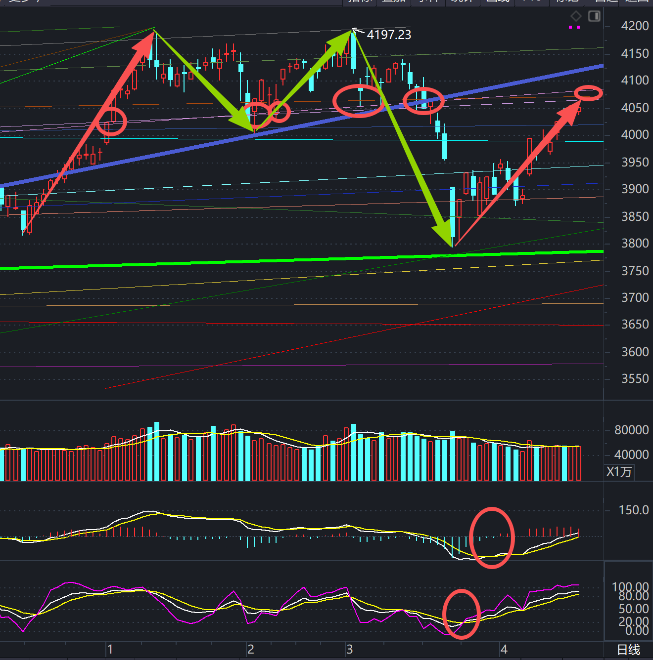Click the 4000 price axis label
This screenshot has width=653, height=660.
(634, 135)
